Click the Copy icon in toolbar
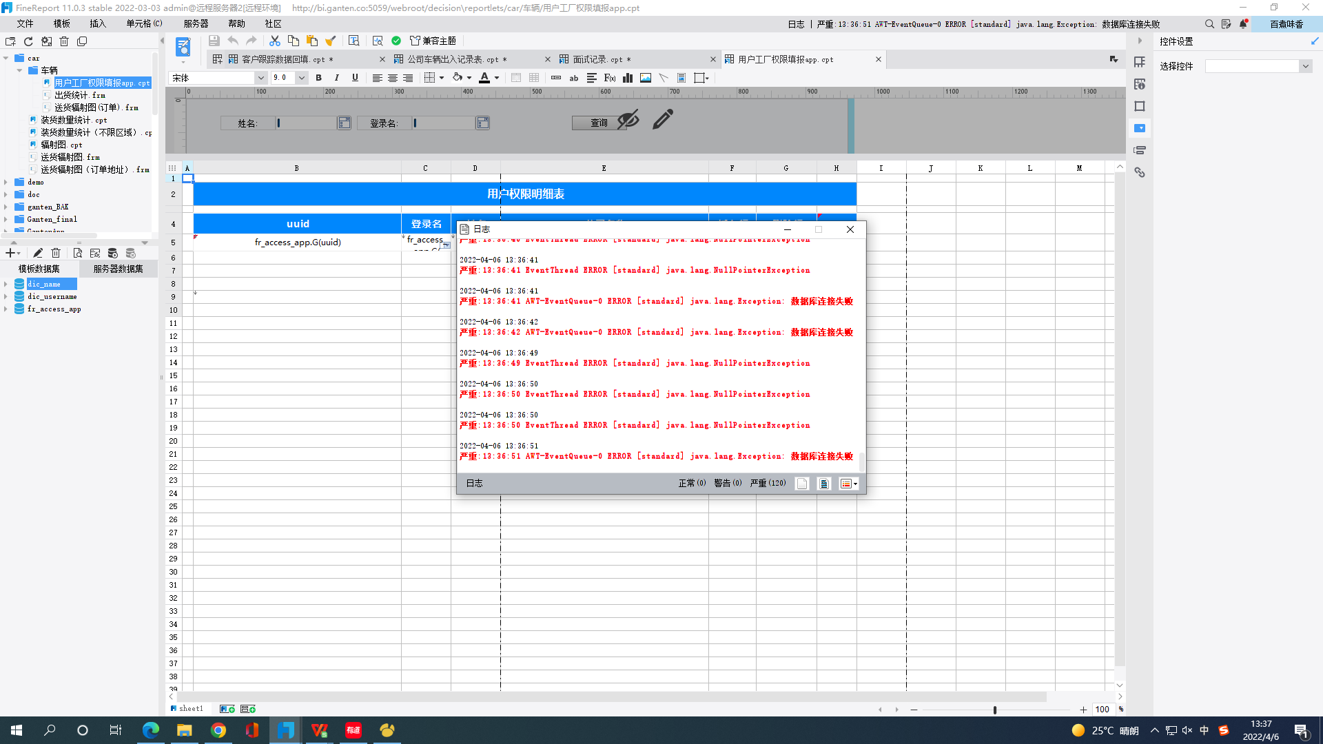This screenshot has height=744, width=1323. coord(294,41)
